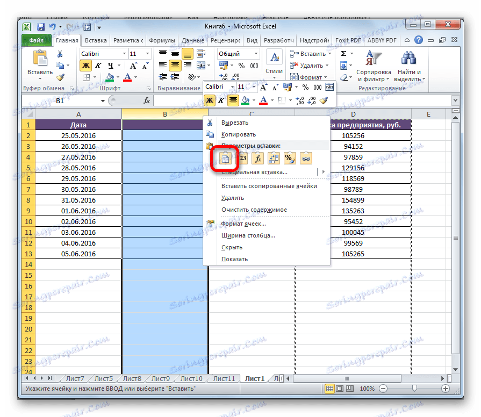Choose the Paste Formatting percent-brush icon
Viewport: 481px width, 417px height.
(x=290, y=158)
